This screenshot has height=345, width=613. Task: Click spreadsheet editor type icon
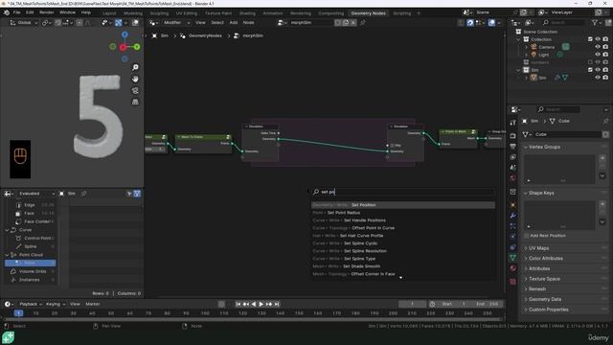pos(8,194)
